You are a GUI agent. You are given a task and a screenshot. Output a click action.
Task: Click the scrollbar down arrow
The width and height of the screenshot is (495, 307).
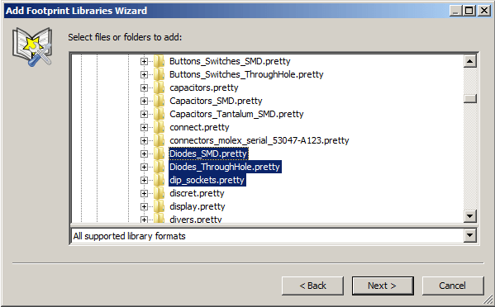[x=469, y=216]
